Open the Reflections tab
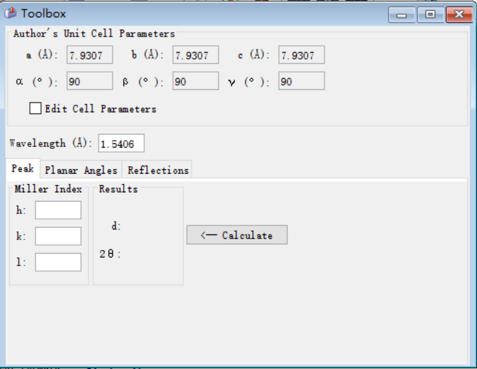The width and height of the screenshot is (477, 369). (158, 170)
